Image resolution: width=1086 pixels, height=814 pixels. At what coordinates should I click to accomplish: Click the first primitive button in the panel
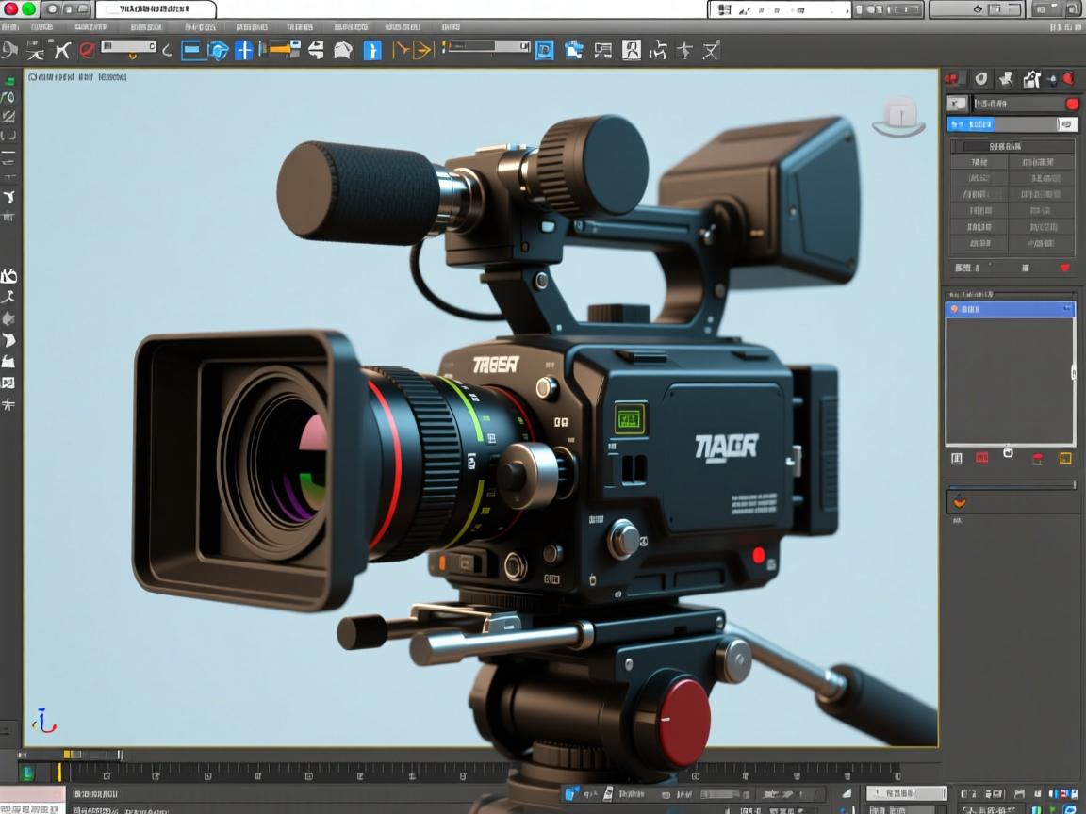click(x=979, y=161)
